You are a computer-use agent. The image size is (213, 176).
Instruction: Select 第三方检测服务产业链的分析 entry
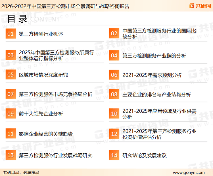[x=154, y=56]
